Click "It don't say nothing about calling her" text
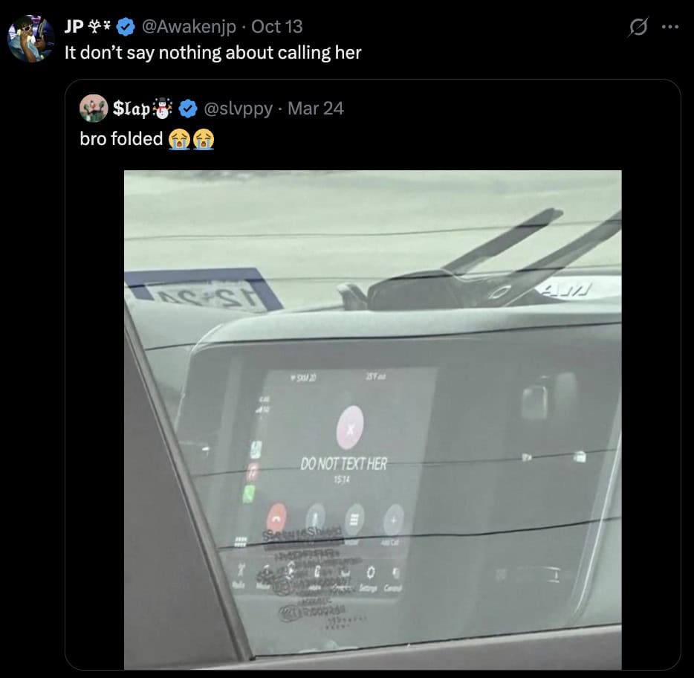Image resolution: width=694 pixels, height=678 pixels. [213, 53]
